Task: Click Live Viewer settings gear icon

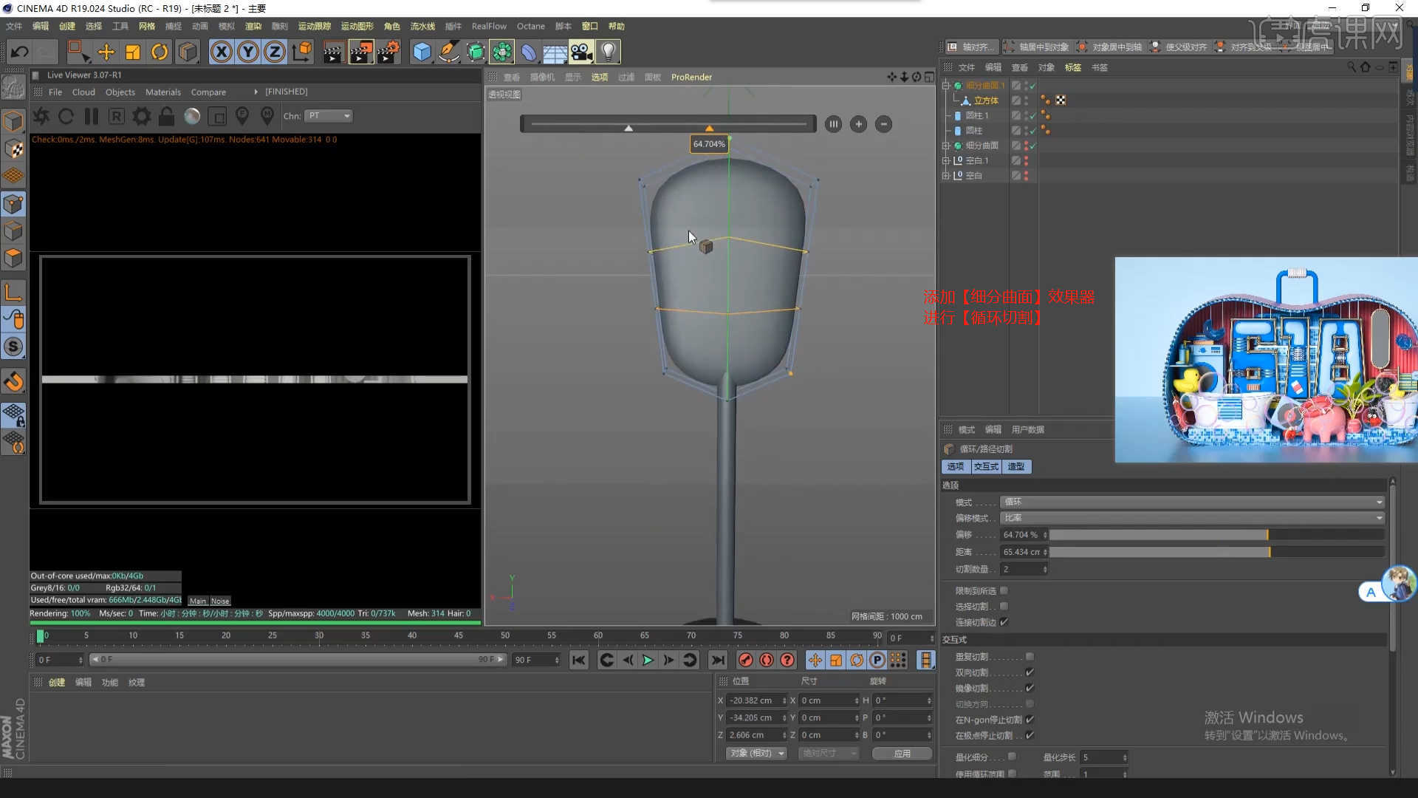Action: [142, 116]
